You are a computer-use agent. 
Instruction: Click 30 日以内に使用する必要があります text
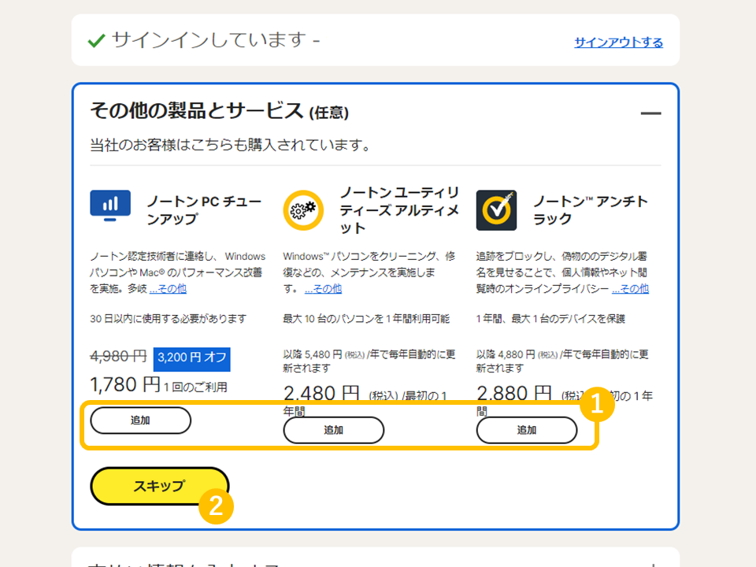(x=169, y=319)
